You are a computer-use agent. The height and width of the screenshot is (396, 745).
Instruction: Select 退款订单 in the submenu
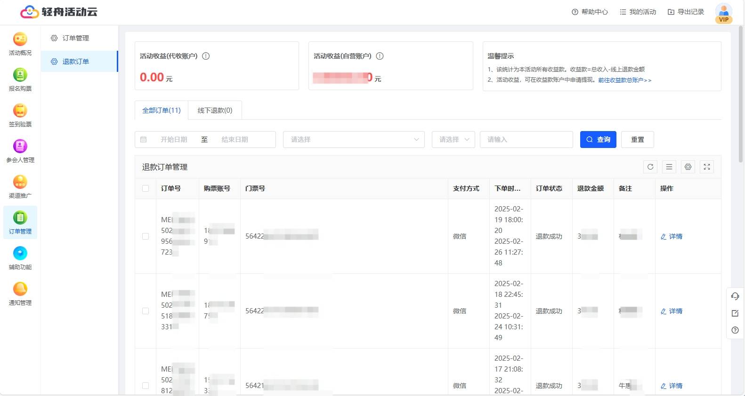point(79,62)
